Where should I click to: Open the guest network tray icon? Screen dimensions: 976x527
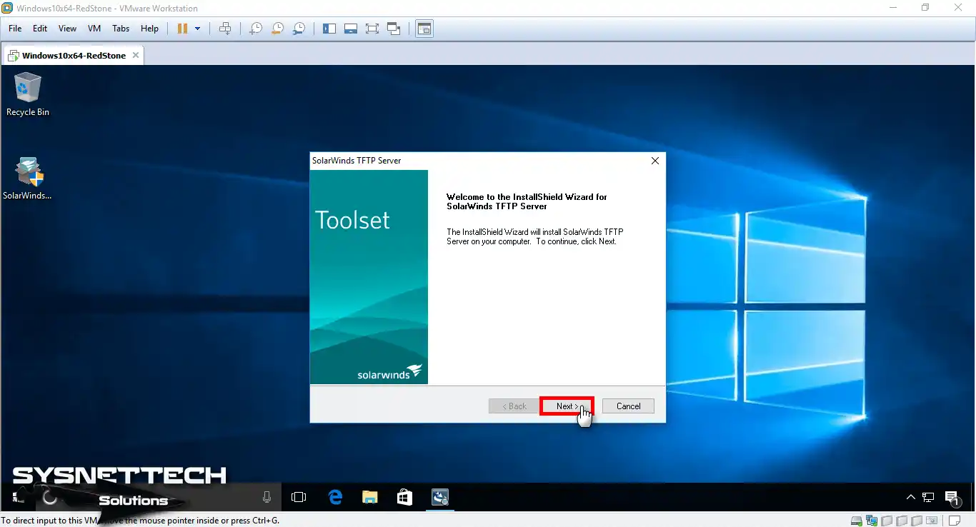point(928,497)
